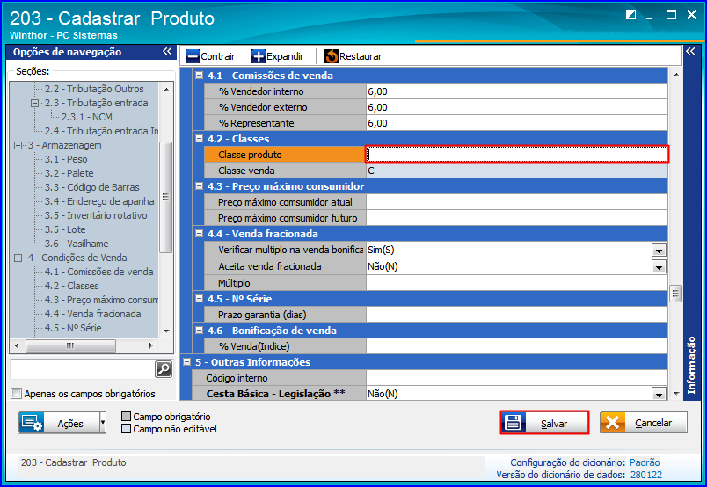The width and height of the screenshot is (707, 487).
Task: Click the Padrão dictionary configuration link
Action: [x=645, y=462]
